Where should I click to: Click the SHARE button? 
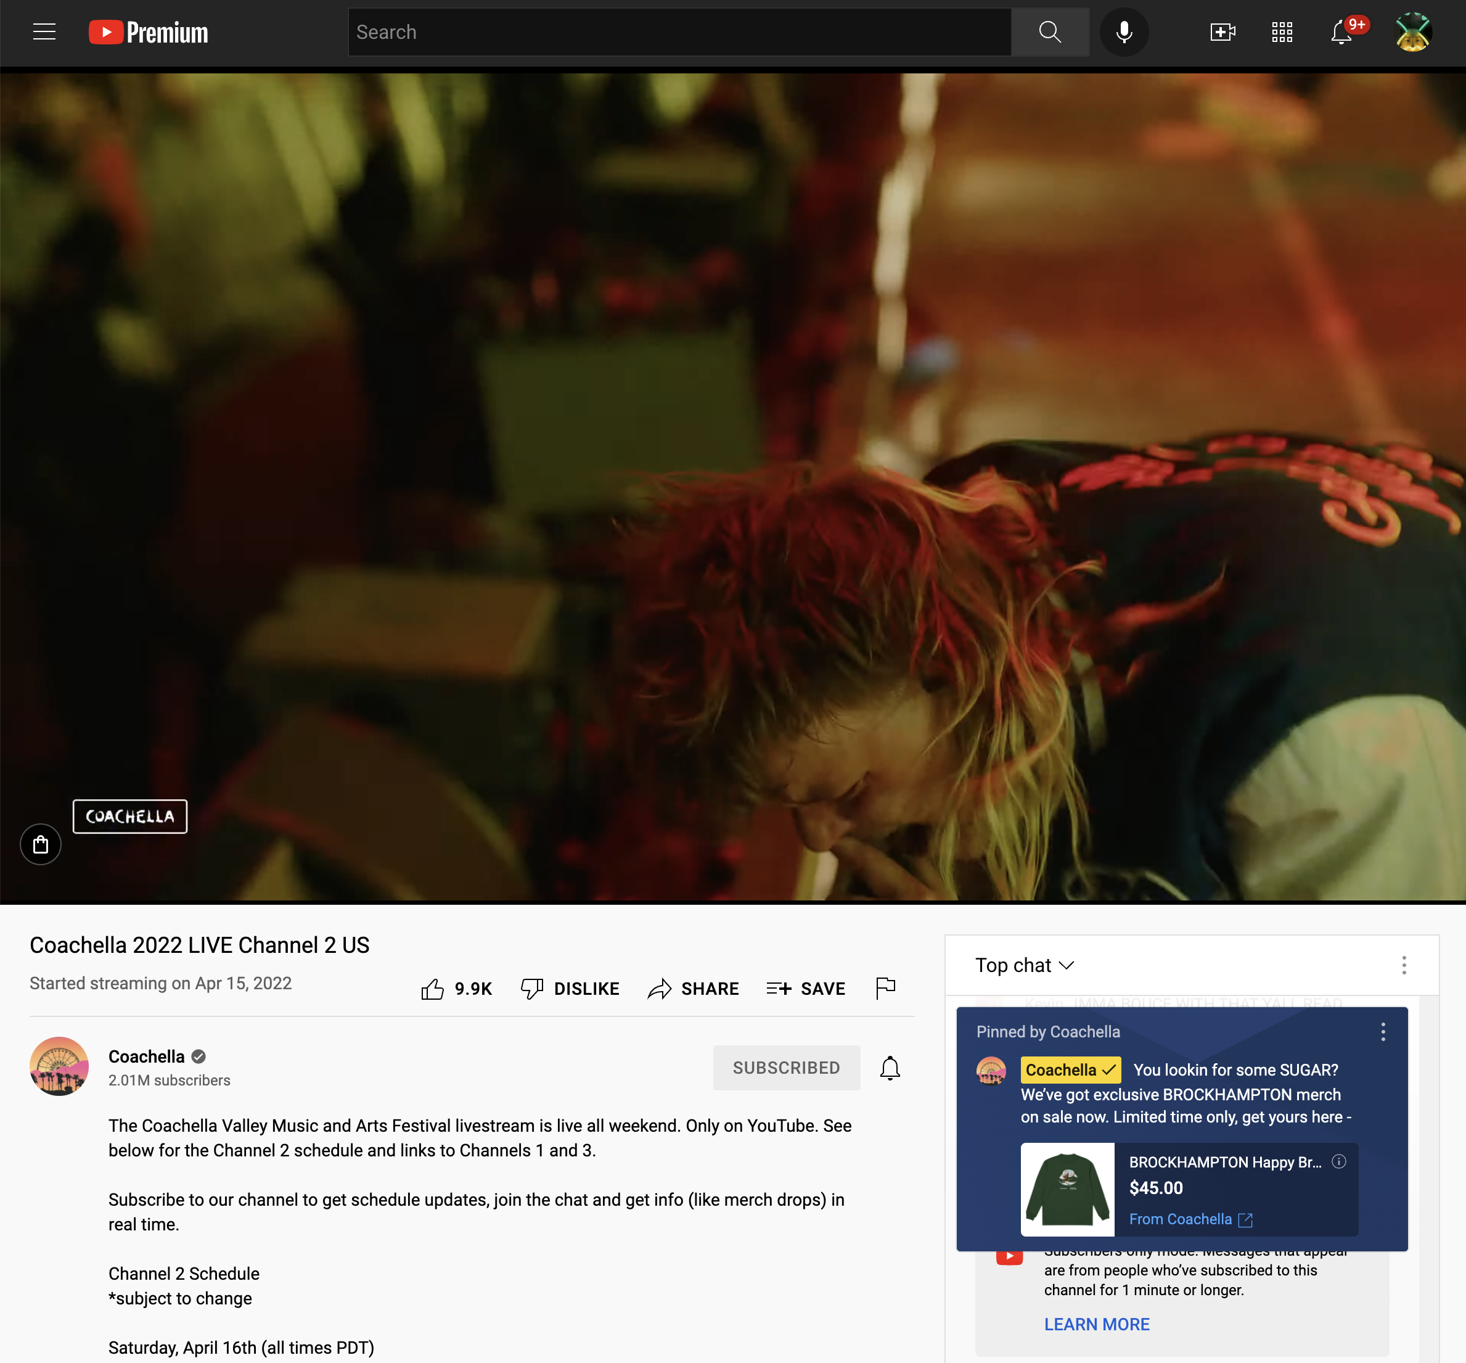click(693, 988)
